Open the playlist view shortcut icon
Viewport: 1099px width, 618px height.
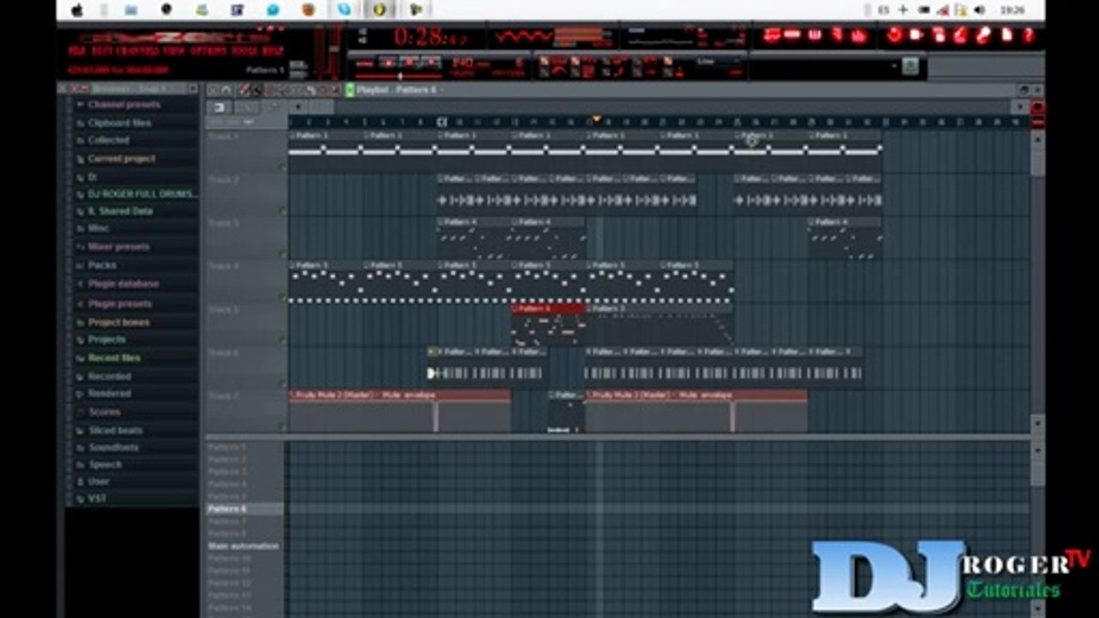pyautogui.click(x=772, y=35)
